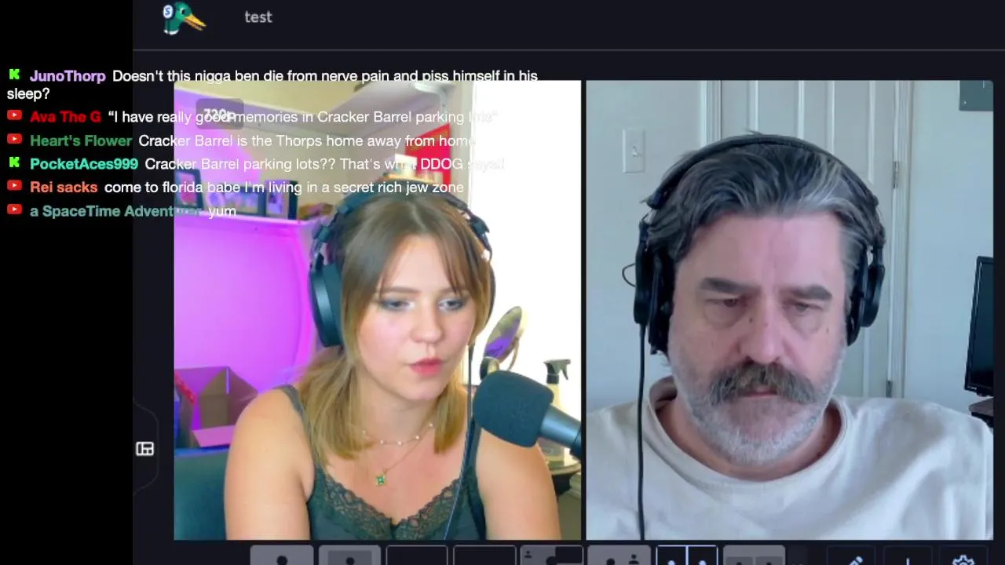Click the 'yum' chat message
The width and height of the screenshot is (1005, 565).
point(222,211)
